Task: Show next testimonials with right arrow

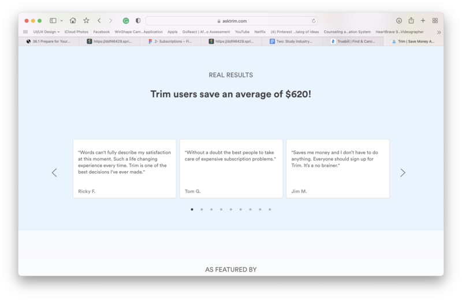Action: [403, 173]
